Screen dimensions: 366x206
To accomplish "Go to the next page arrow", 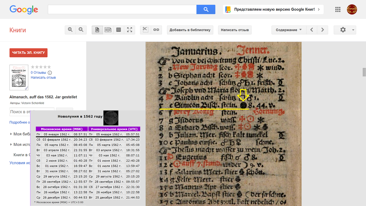I will (x=322, y=30).
